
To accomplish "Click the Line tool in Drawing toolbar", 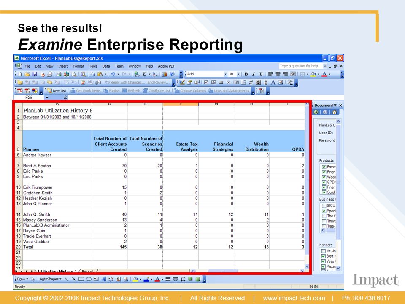I will (66, 279).
